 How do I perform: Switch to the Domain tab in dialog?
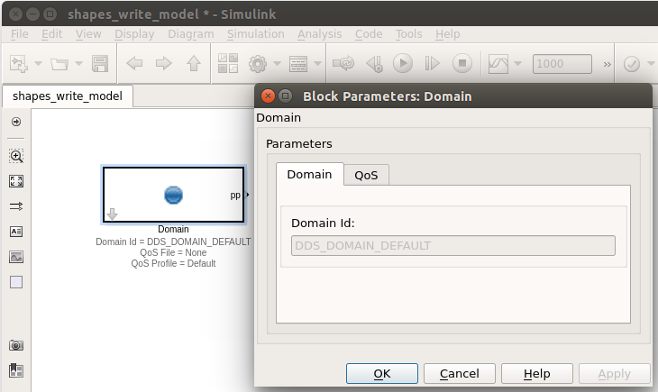[310, 174]
